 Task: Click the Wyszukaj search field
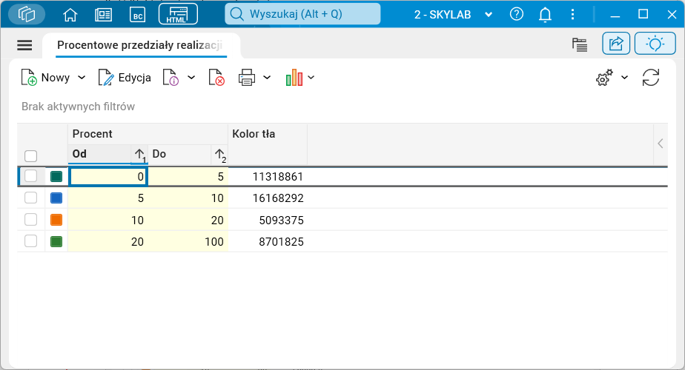click(x=302, y=14)
